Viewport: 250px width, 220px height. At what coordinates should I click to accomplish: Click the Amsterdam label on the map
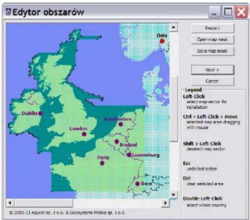pyautogui.click(x=118, y=119)
